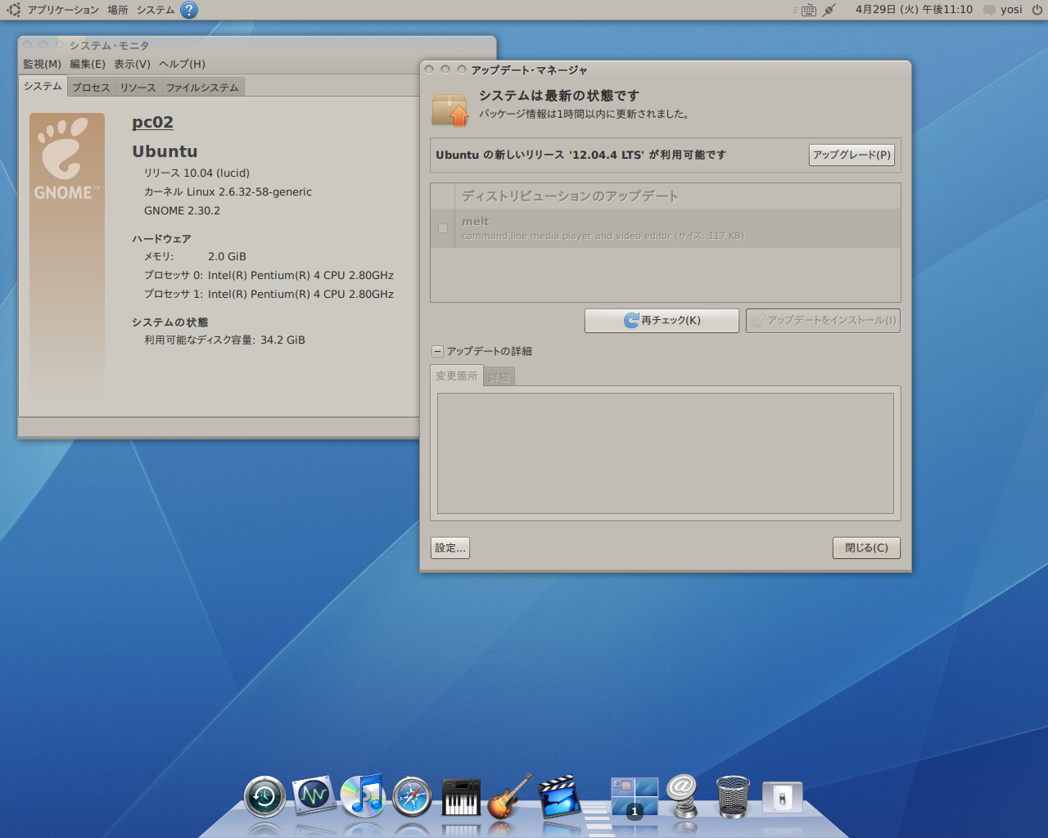Click the network plug tray icon
The width and height of the screenshot is (1048, 838).
(829, 10)
